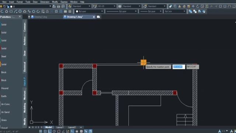Open the layer 0 dropdown list
236x133 pixels.
tap(50, 6)
